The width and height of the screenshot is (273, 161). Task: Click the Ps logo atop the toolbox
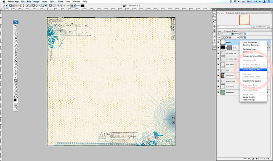[x=16, y=22]
